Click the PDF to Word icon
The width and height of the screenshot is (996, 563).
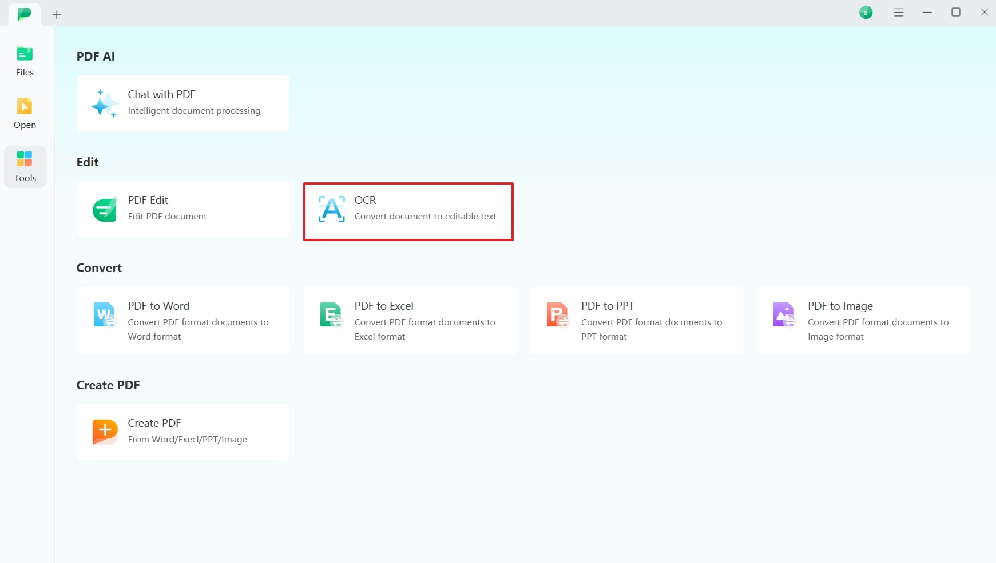(105, 314)
